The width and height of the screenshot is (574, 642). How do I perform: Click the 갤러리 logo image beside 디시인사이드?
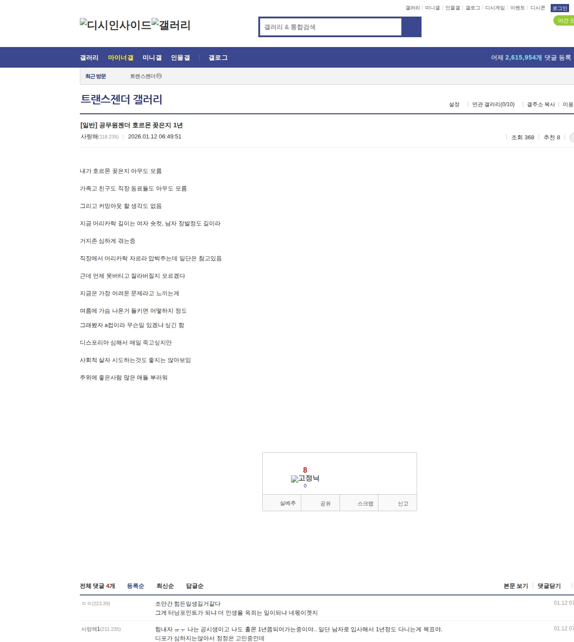pos(171,25)
